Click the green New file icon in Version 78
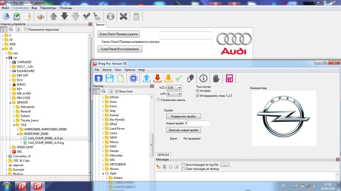Screen dimensions: 341x191 pos(120,79)
